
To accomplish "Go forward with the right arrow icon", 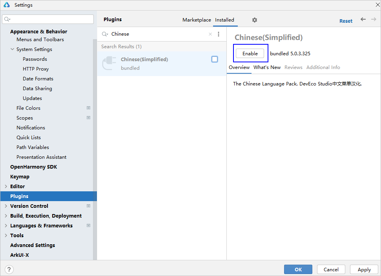I will coord(374,19).
